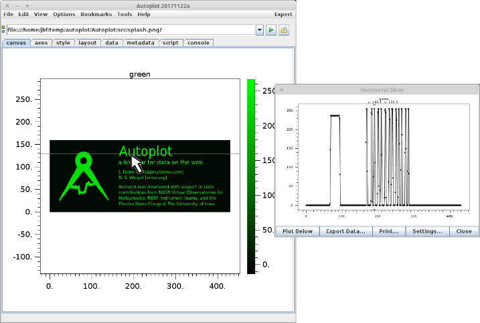The width and height of the screenshot is (480, 323).
Task: Switch to the metadata tab
Action: point(140,43)
